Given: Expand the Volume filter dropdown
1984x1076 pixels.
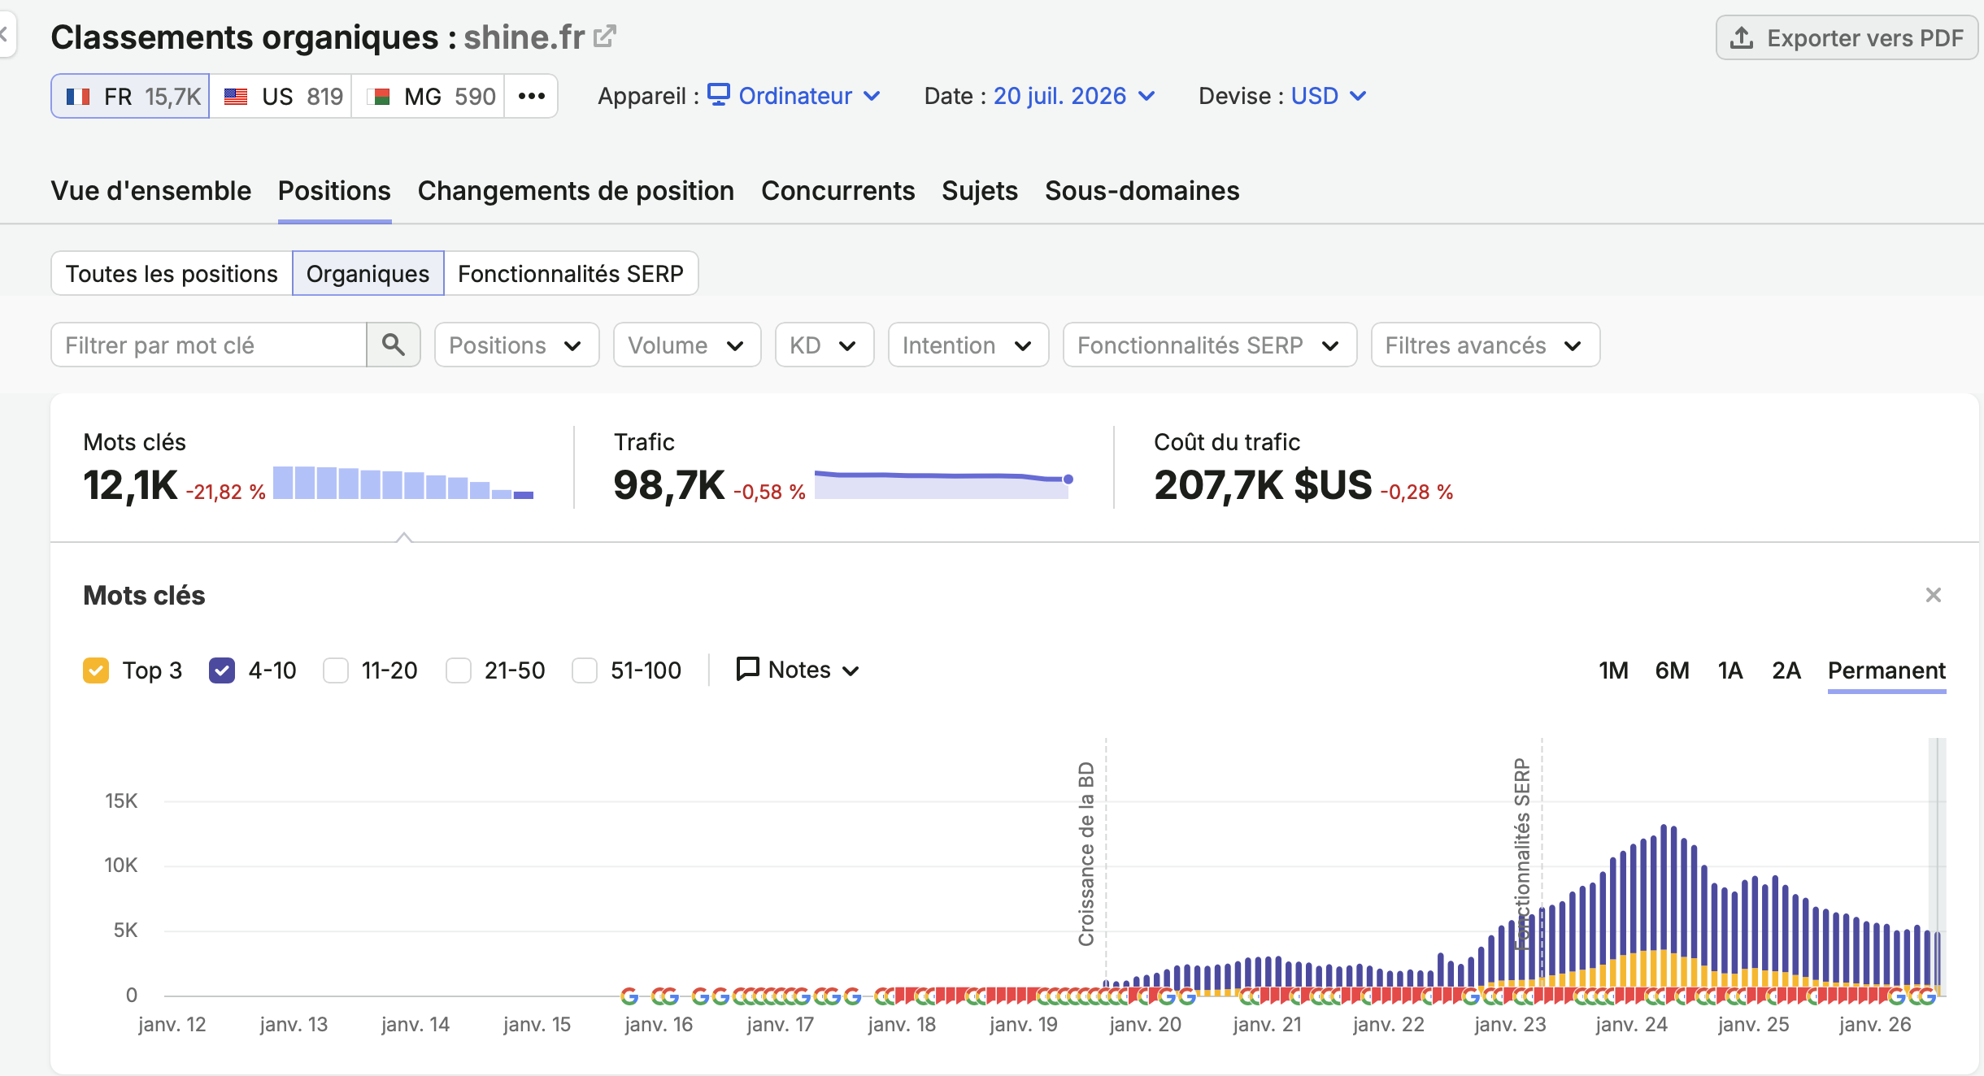Looking at the screenshot, I should point(687,345).
